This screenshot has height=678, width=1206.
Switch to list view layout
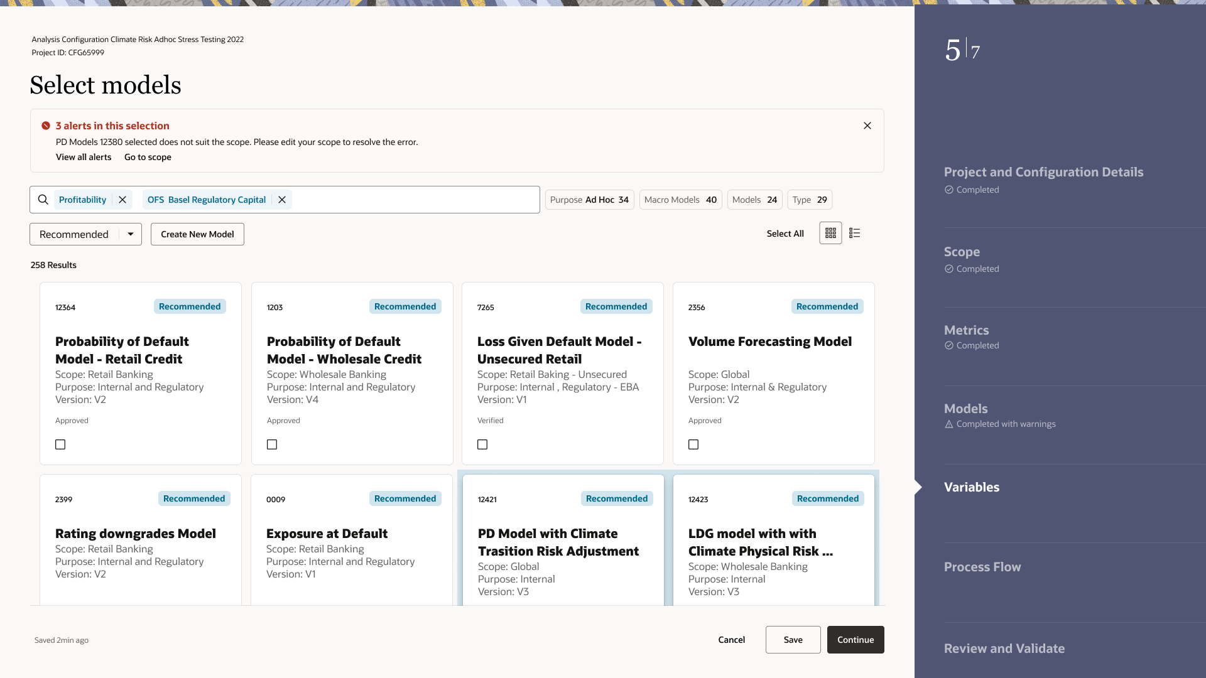tap(854, 233)
